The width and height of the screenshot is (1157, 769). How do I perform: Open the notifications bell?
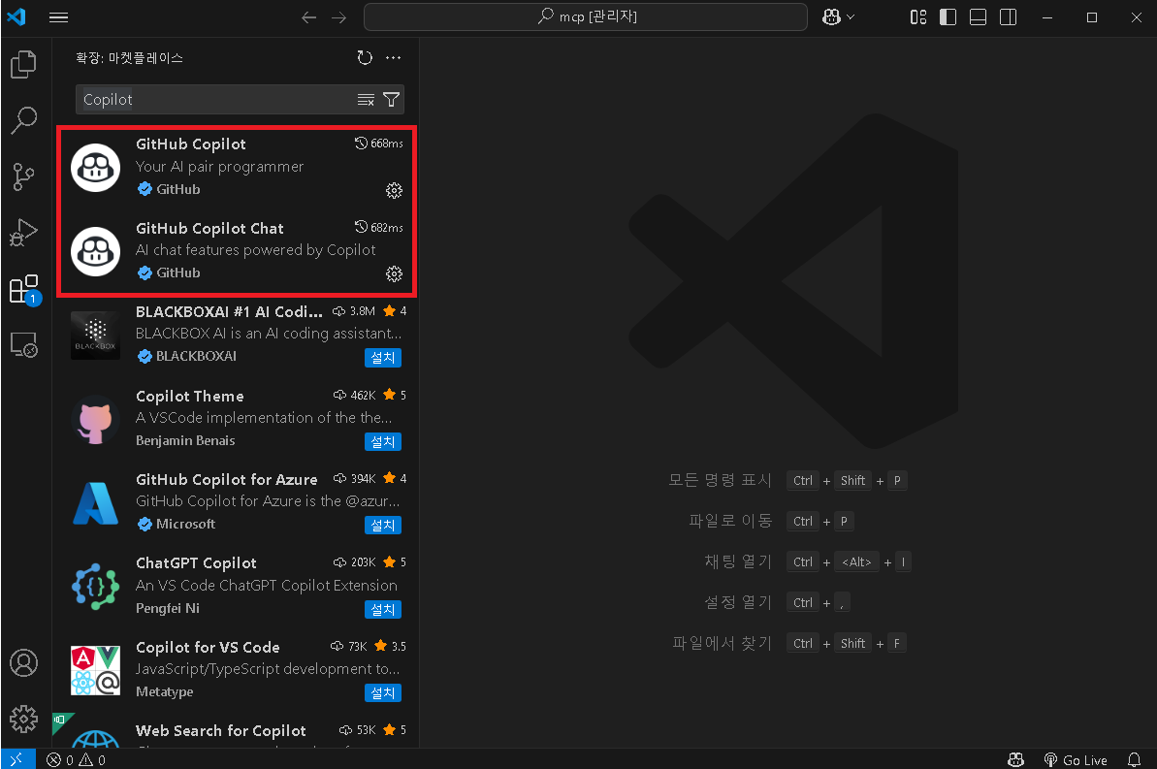tap(1134, 760)
